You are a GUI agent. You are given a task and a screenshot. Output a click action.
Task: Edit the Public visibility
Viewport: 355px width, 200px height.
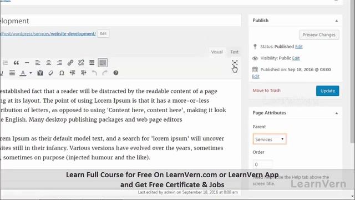[296, 58]
